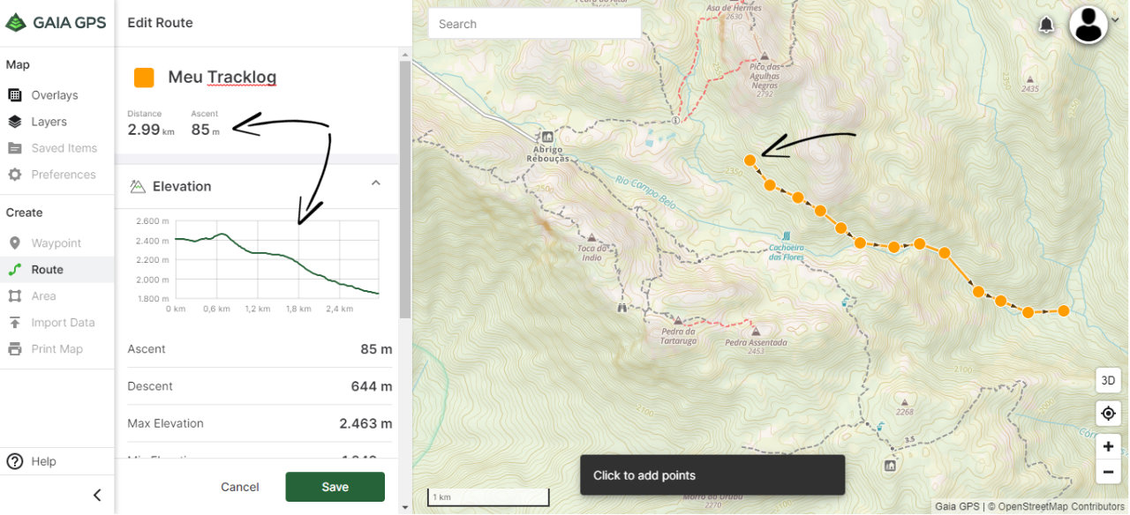The height and width of the screenshot is (515, 1130).
Task: Open the Help menu
Action: point(31,461)
